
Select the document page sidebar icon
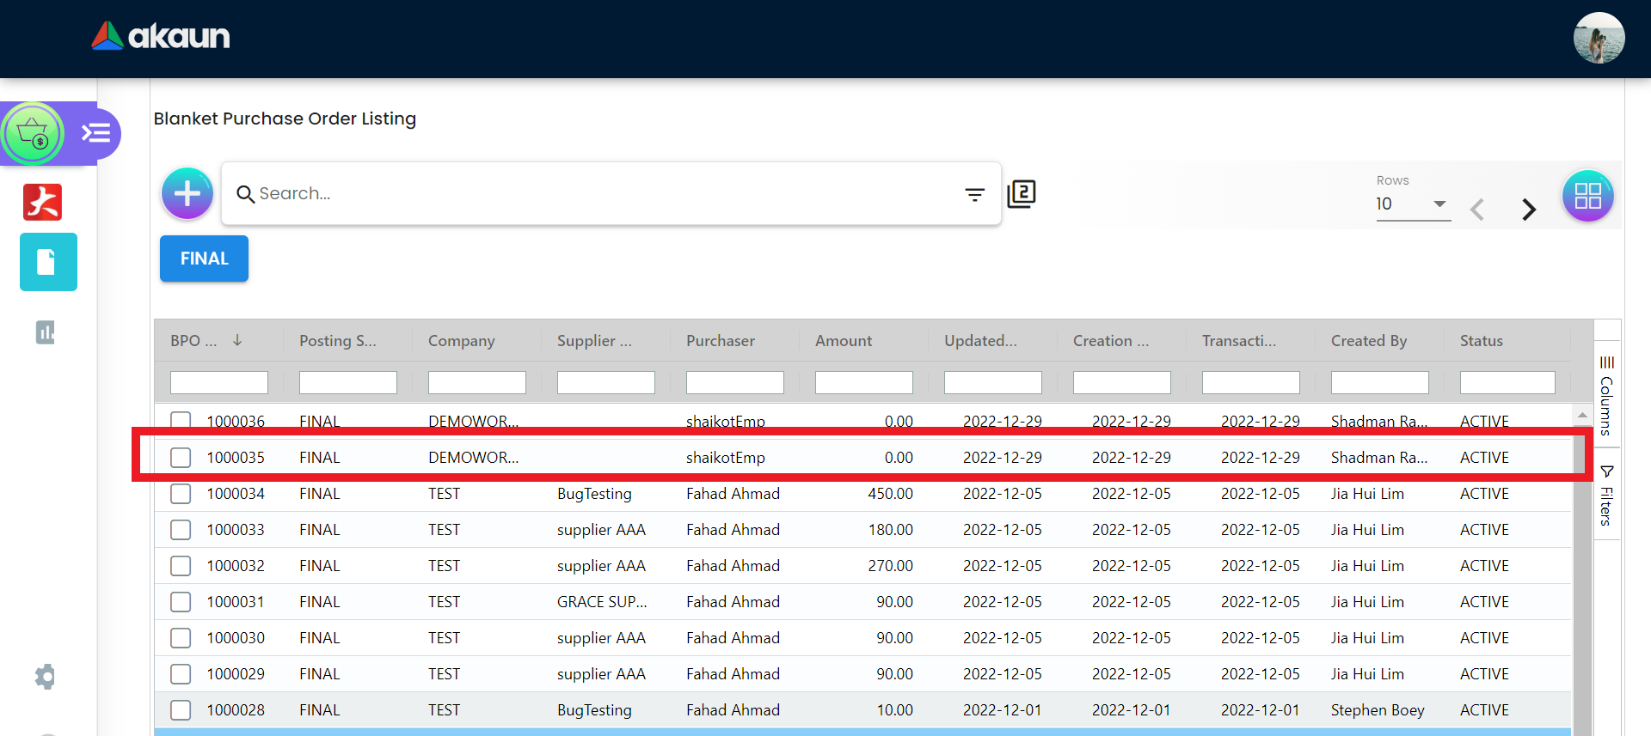tap(48, 262)
